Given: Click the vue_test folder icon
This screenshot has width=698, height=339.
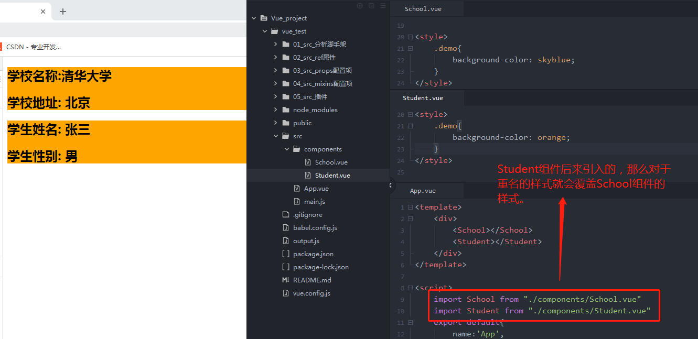Looking at the screenshot, I should (275, 31).
